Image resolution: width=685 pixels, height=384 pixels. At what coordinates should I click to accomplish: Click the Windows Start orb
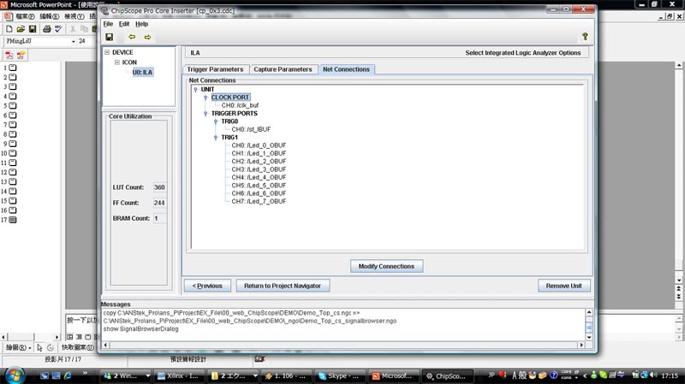click(14, 375)
